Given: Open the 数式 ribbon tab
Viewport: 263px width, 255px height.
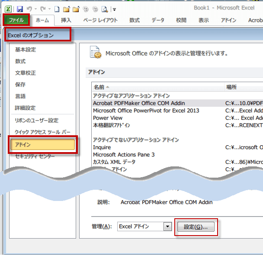Looking at the screenshot, I should coord(135,20).
